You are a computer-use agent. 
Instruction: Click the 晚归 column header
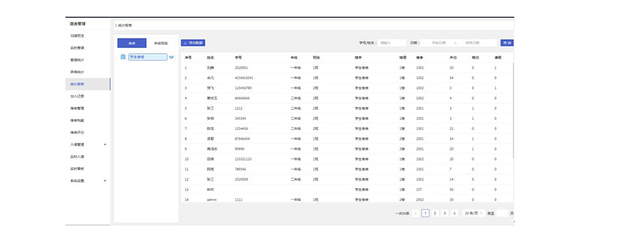(475, 58)
